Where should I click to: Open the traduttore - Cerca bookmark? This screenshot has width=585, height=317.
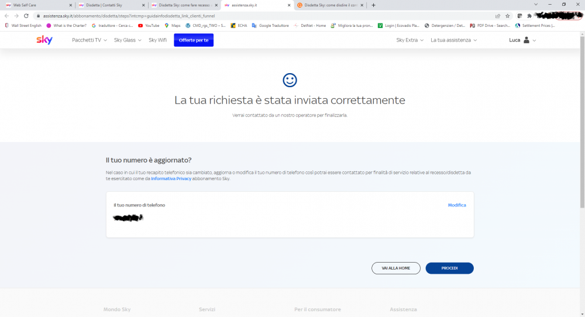[112, 26]
